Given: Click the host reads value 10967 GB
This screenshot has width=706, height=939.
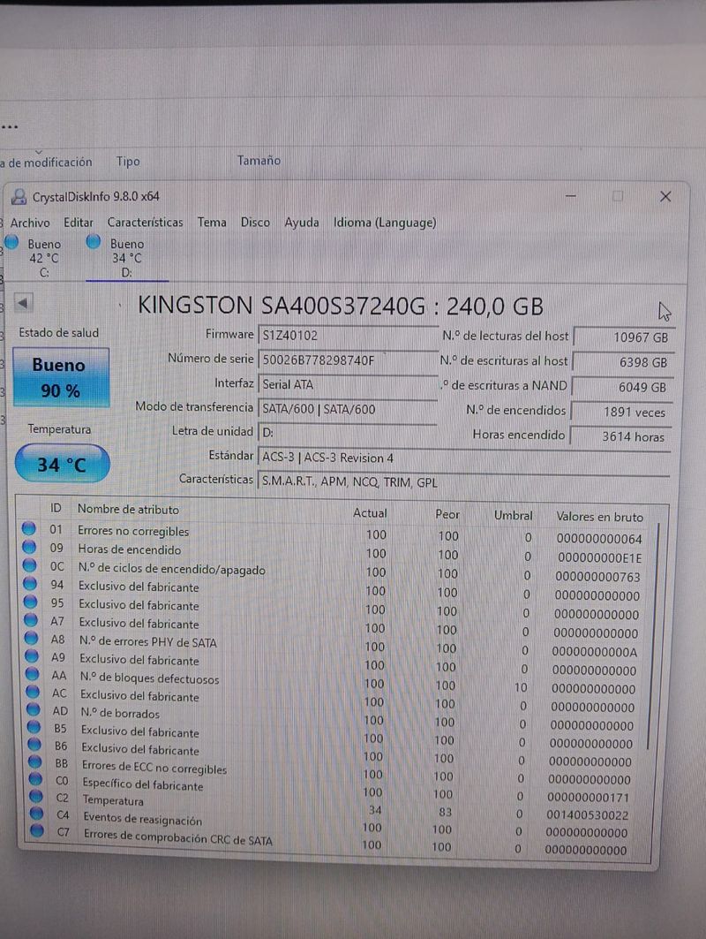Looking at the screenshot, I should pyautogui.click(x=625, y=337).
